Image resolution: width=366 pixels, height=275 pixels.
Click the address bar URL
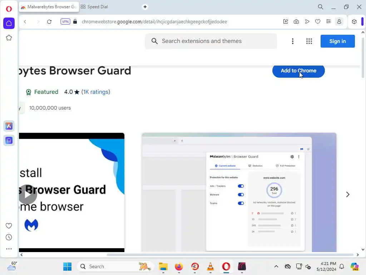pos(154,21)
